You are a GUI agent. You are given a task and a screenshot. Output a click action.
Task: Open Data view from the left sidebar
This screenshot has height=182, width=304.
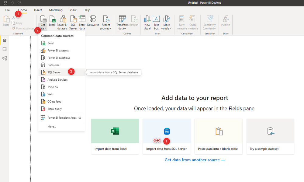[x=5, y=49]
